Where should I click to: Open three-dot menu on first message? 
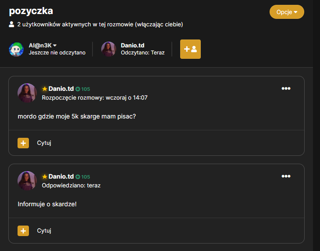[286, 89]
